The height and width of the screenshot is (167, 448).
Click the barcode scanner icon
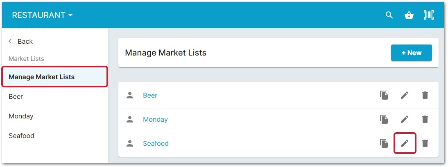coord(428,15)
